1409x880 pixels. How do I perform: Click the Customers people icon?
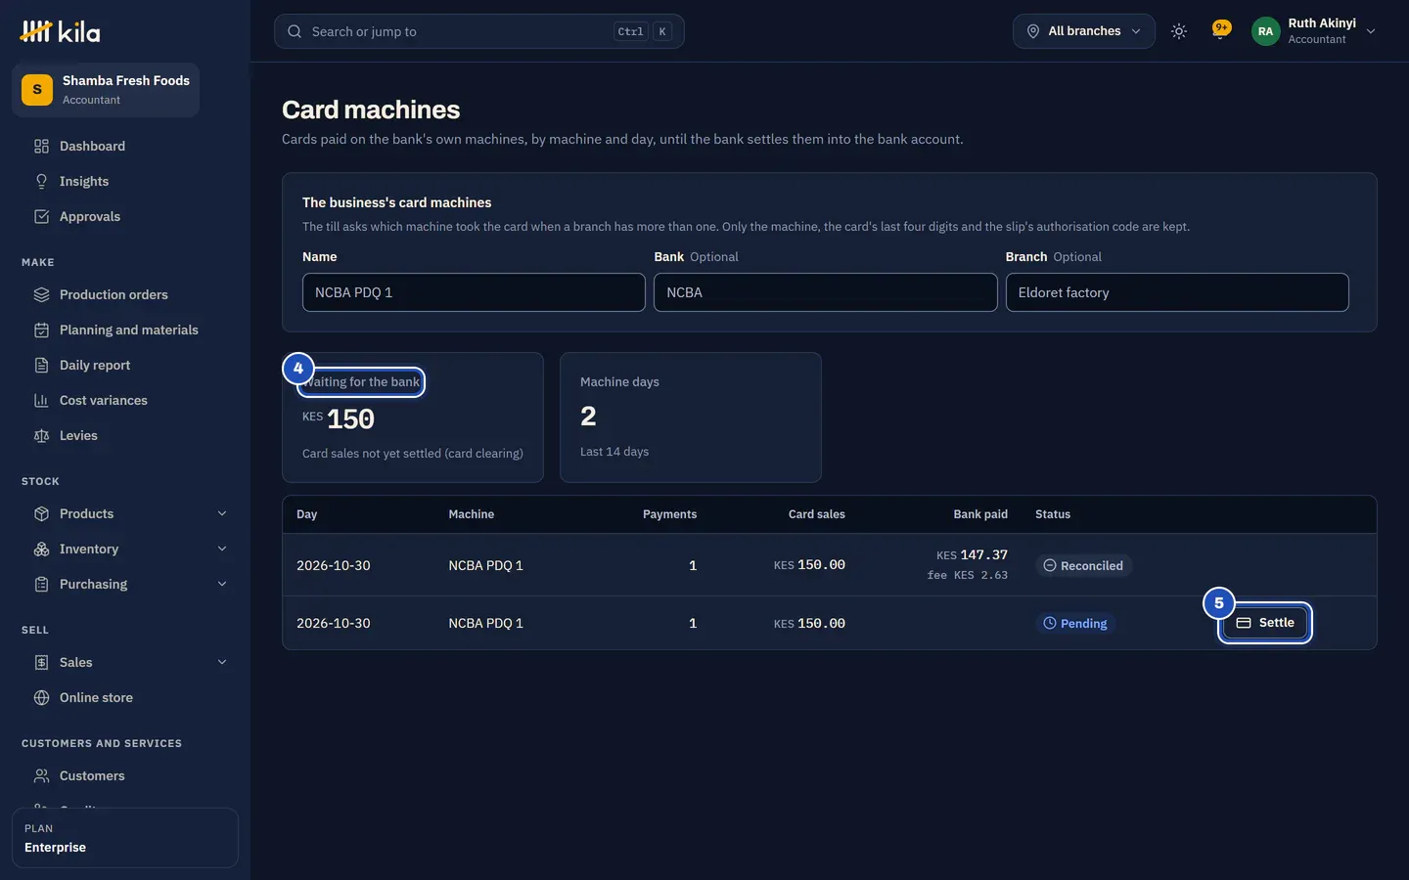(41, 775)
